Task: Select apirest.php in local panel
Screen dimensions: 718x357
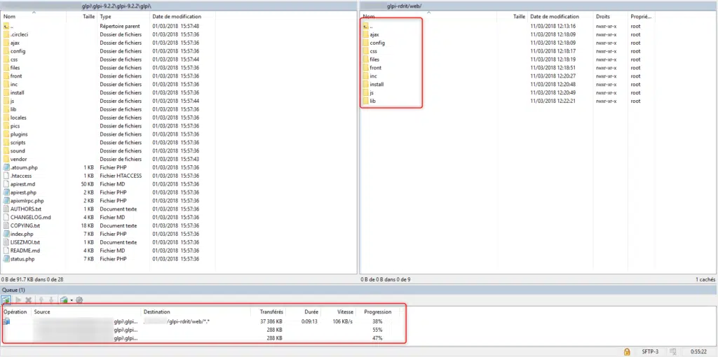Action: [23, 192]
